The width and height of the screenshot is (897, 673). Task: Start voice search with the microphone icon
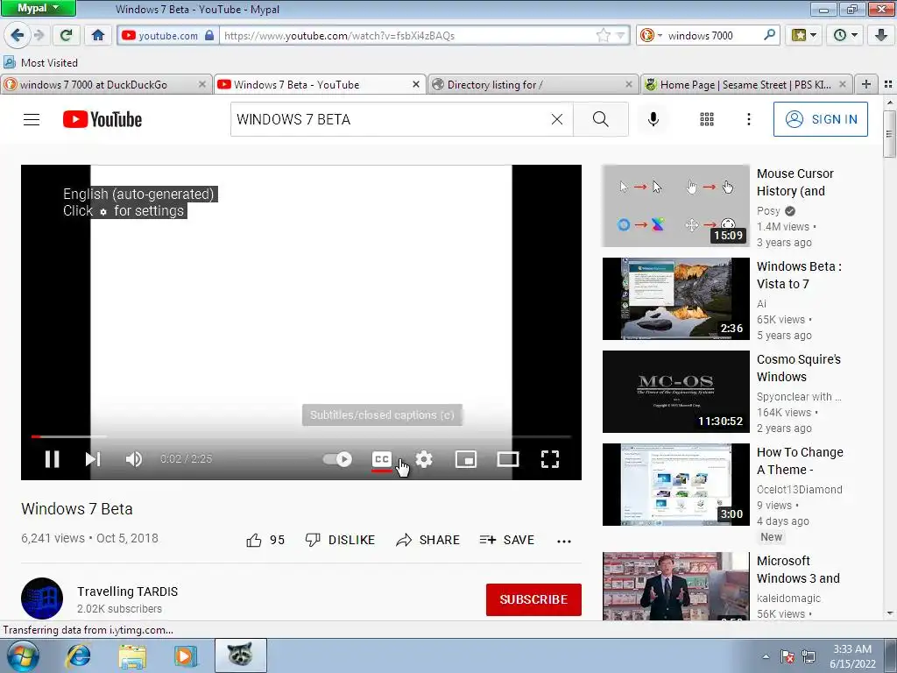653,119
